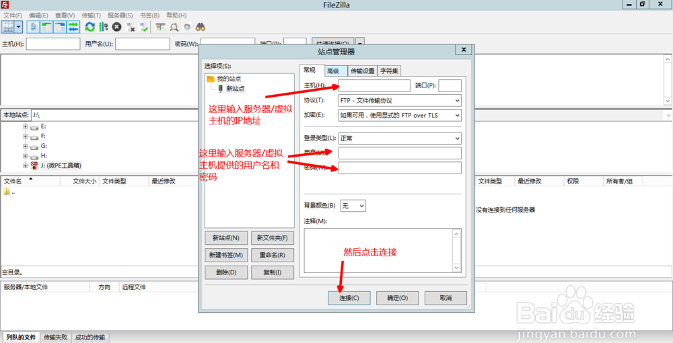Switch to the 字符集 tab

coord(389,71)
